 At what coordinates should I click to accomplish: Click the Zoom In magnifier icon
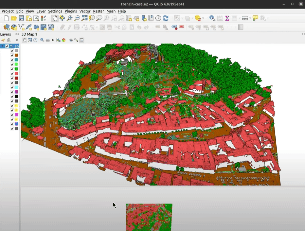pos(70,18)
